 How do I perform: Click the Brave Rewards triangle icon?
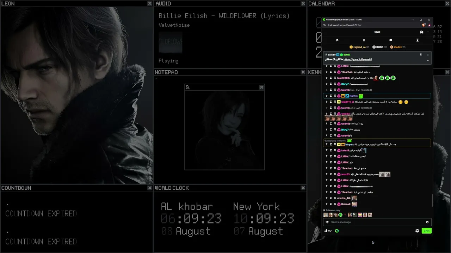429,25
